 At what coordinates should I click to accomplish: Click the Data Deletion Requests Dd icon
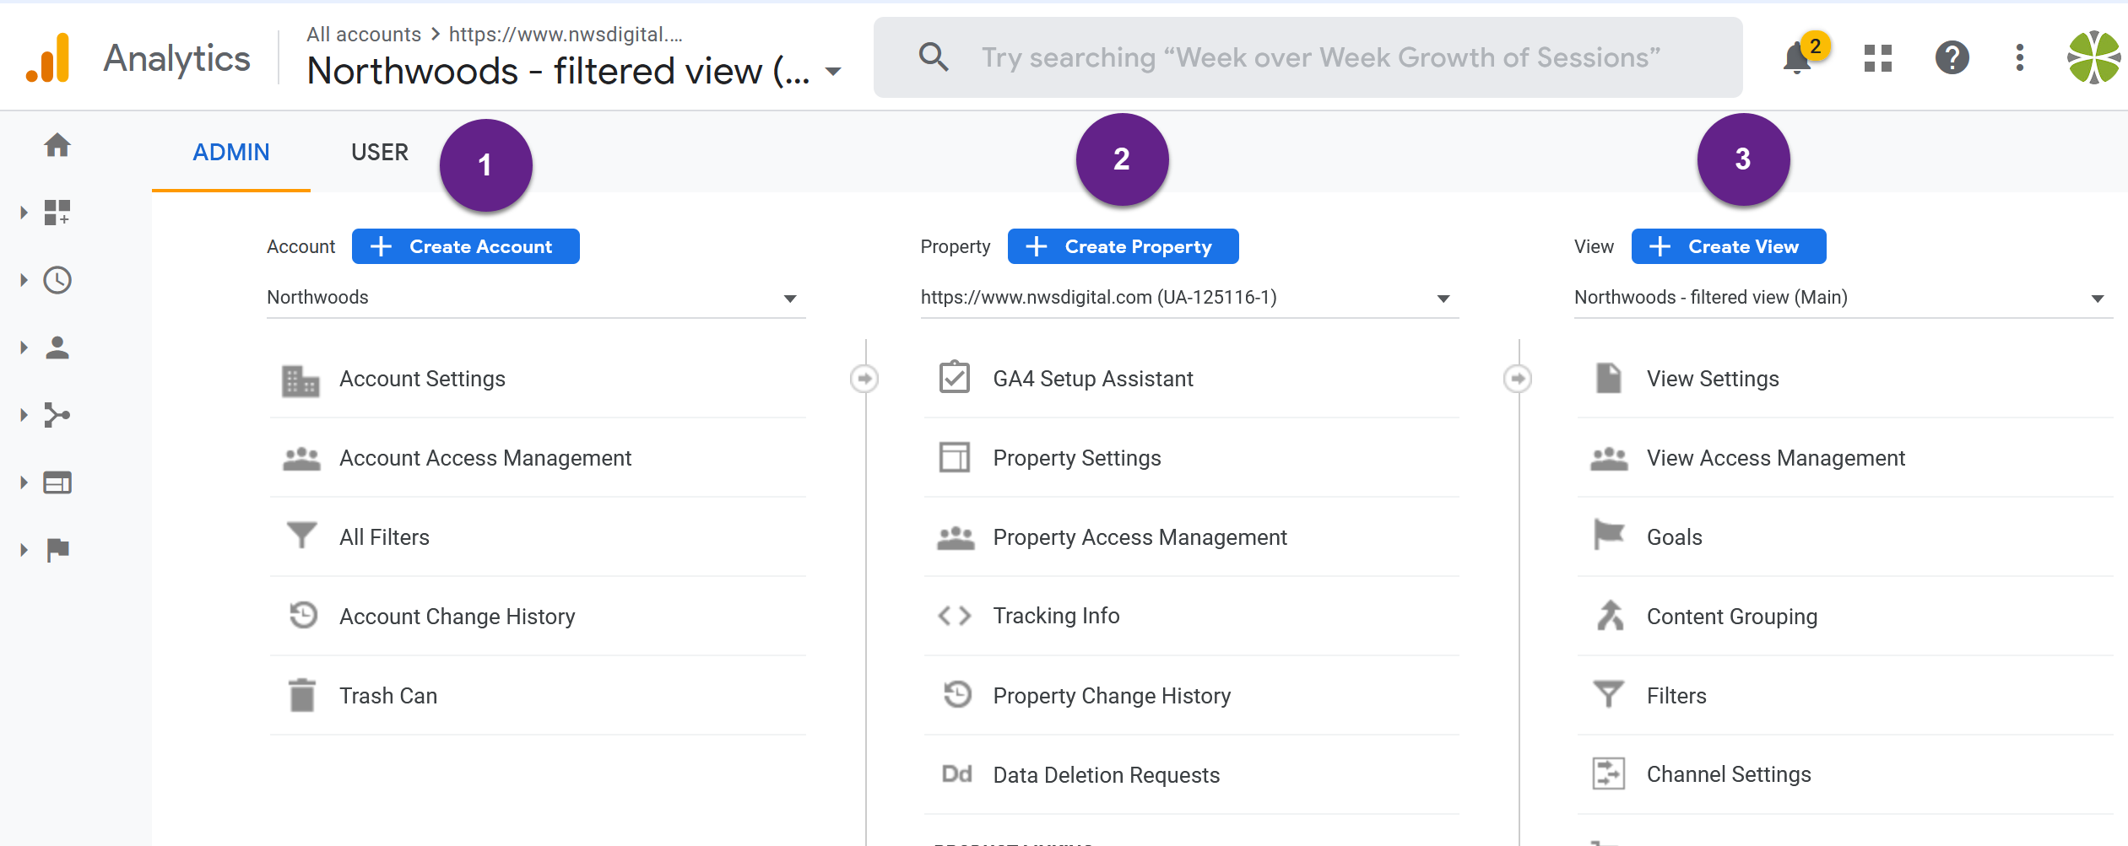click(956, 774)
